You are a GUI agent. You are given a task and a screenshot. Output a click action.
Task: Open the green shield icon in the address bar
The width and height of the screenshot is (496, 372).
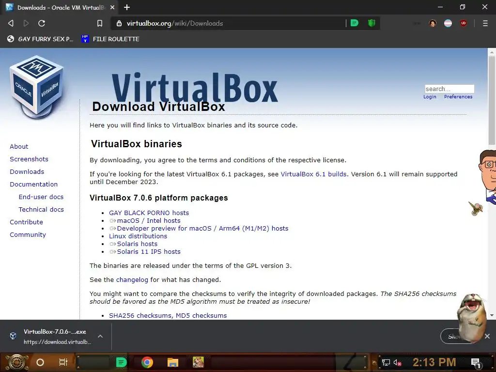tap(372, 23)
